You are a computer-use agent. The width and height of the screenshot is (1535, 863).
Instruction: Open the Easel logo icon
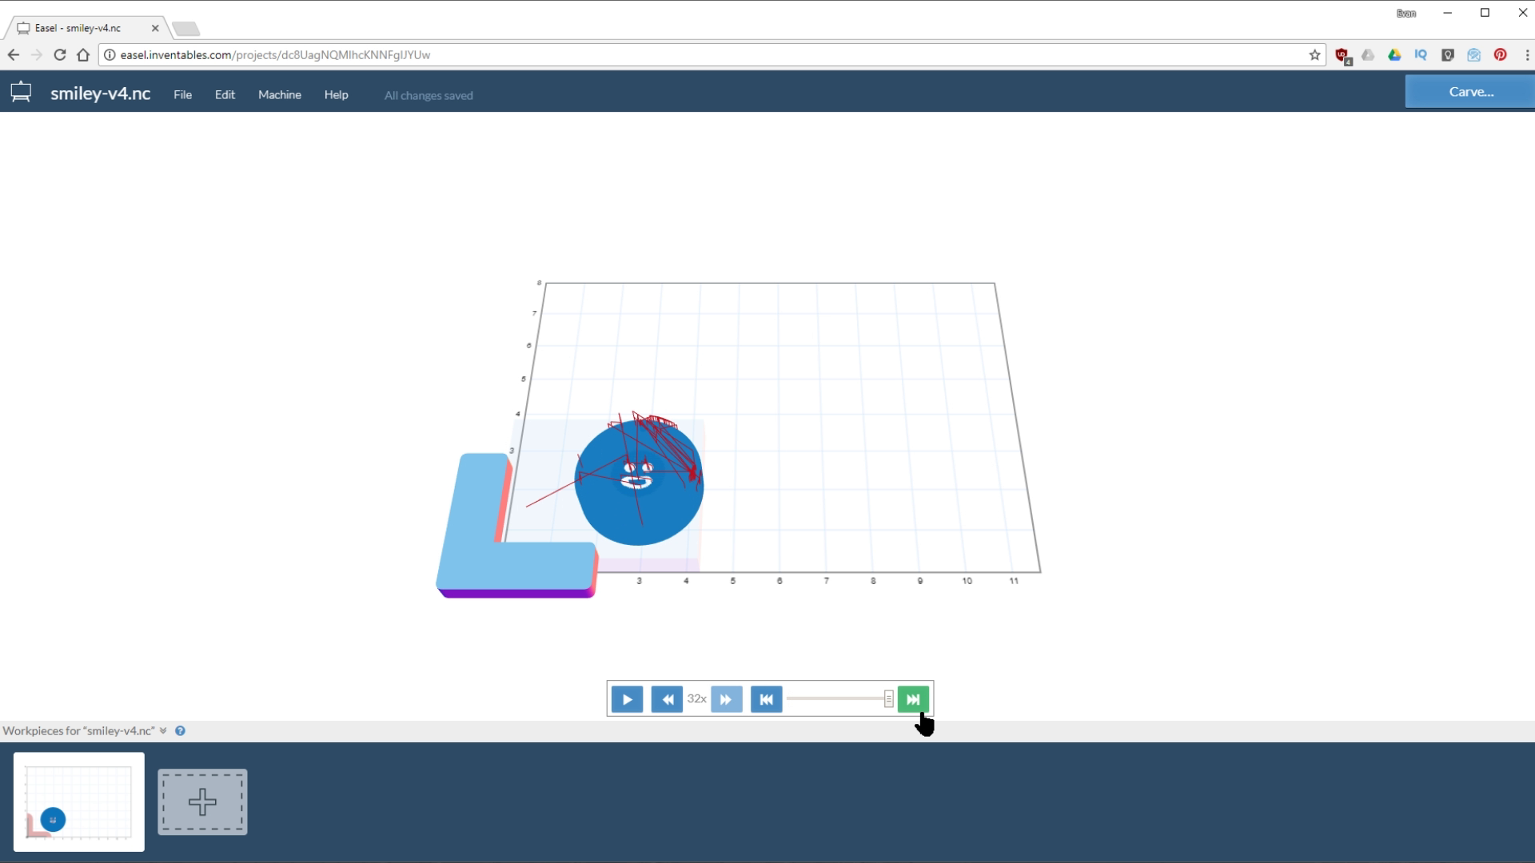click(21, 91)
